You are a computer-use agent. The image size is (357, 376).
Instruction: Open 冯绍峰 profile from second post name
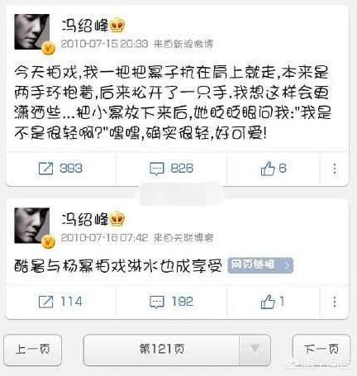tap(85, 219)
